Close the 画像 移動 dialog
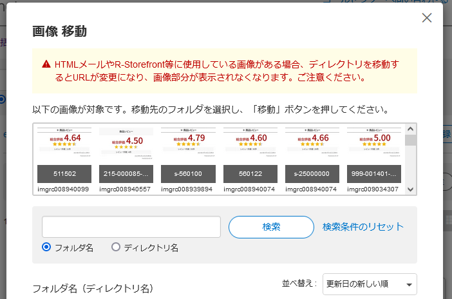 coord(426,18)
